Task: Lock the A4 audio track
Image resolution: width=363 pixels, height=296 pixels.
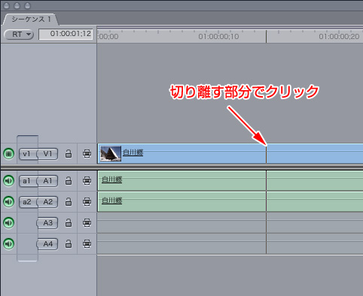Action: click(69, 244)
